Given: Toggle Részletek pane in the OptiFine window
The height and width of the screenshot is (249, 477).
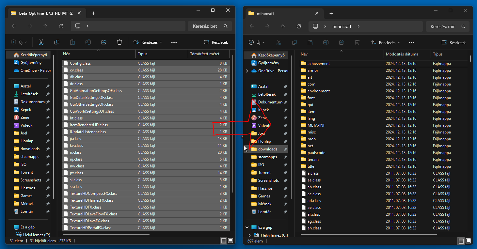Looking at the screenshot, I should [x=216, y=42].
